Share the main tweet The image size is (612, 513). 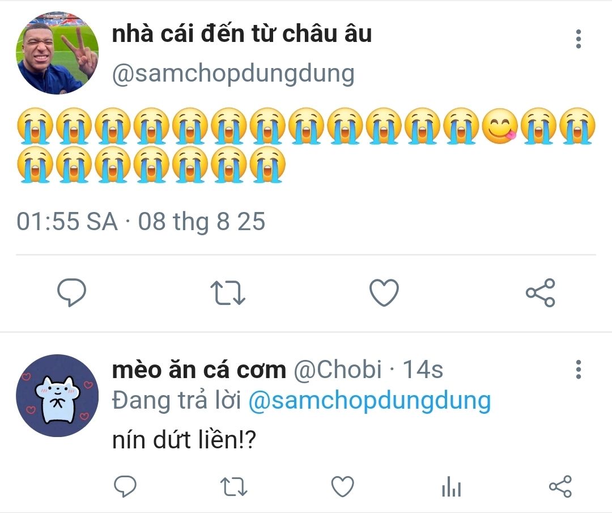[x=540, y=292]
